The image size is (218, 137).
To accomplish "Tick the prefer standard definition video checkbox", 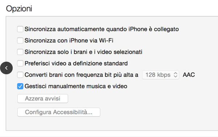I will 20,63.
